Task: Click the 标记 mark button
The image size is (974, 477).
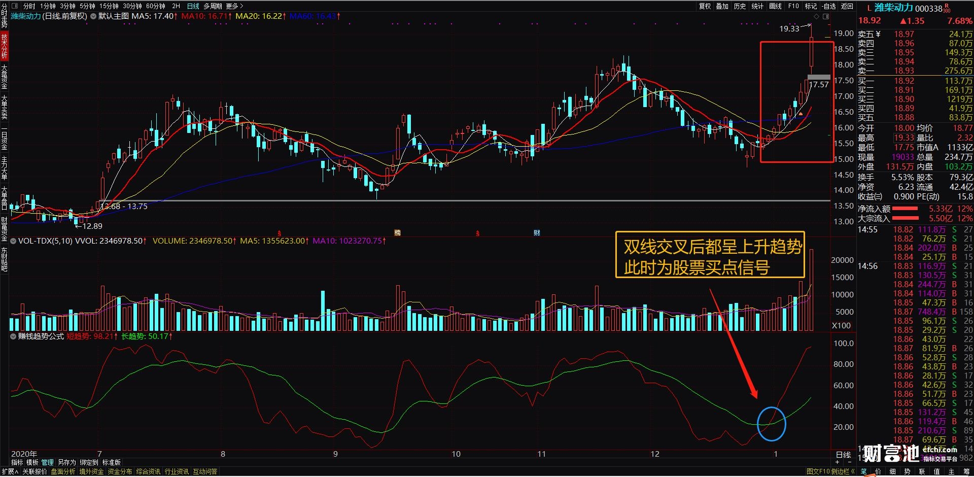Action: coord(811,6)
